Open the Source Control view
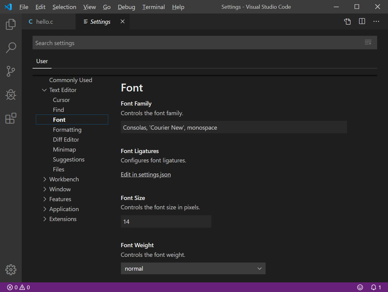The height and width of the screenshot is (292, 388). 11,71
